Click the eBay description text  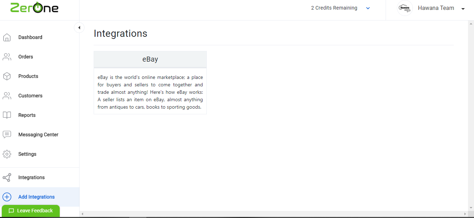pyautogui.click(x=150, y=92)
